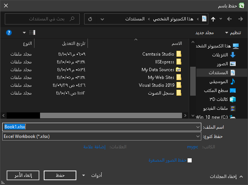Click horizontal scrollbar right arrow
Image resolution: width=248 pixels, height=185 pixels.
[185, 115]
